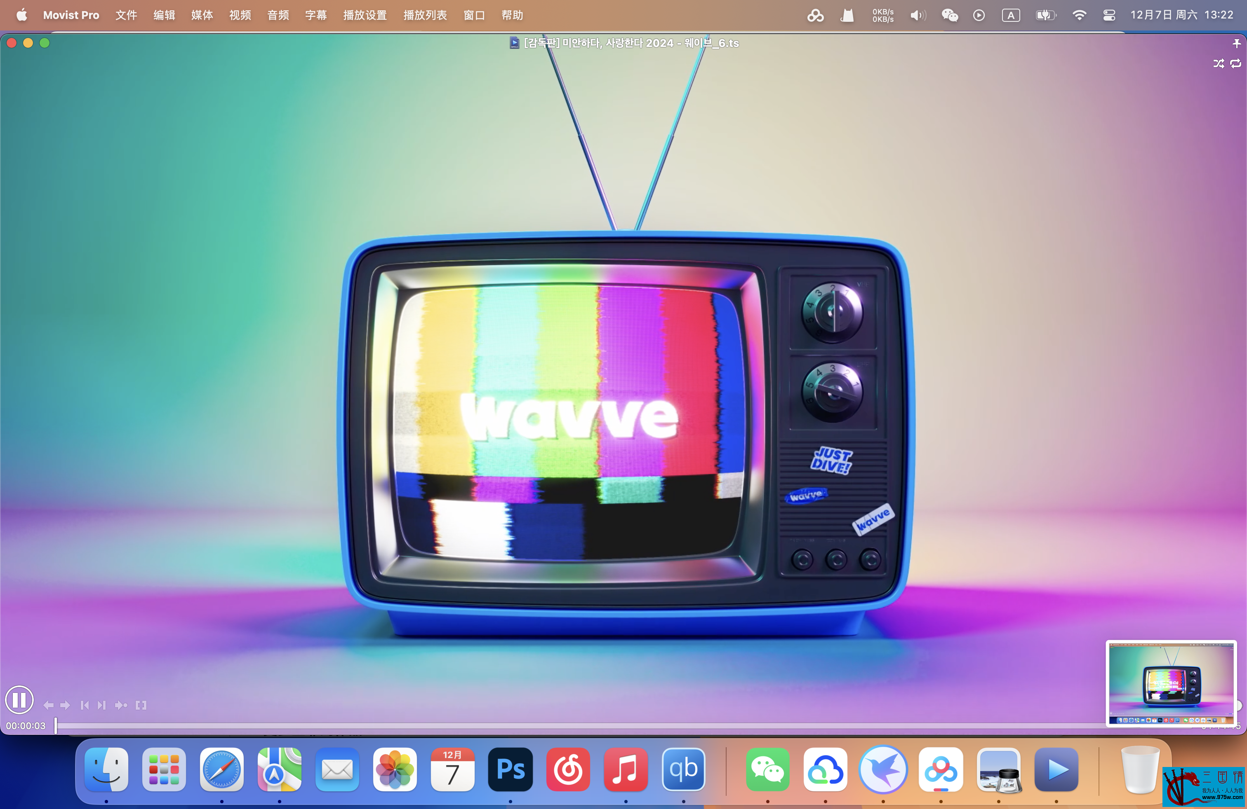Open the 文件 menu
1247x809 pixels.
126,15
